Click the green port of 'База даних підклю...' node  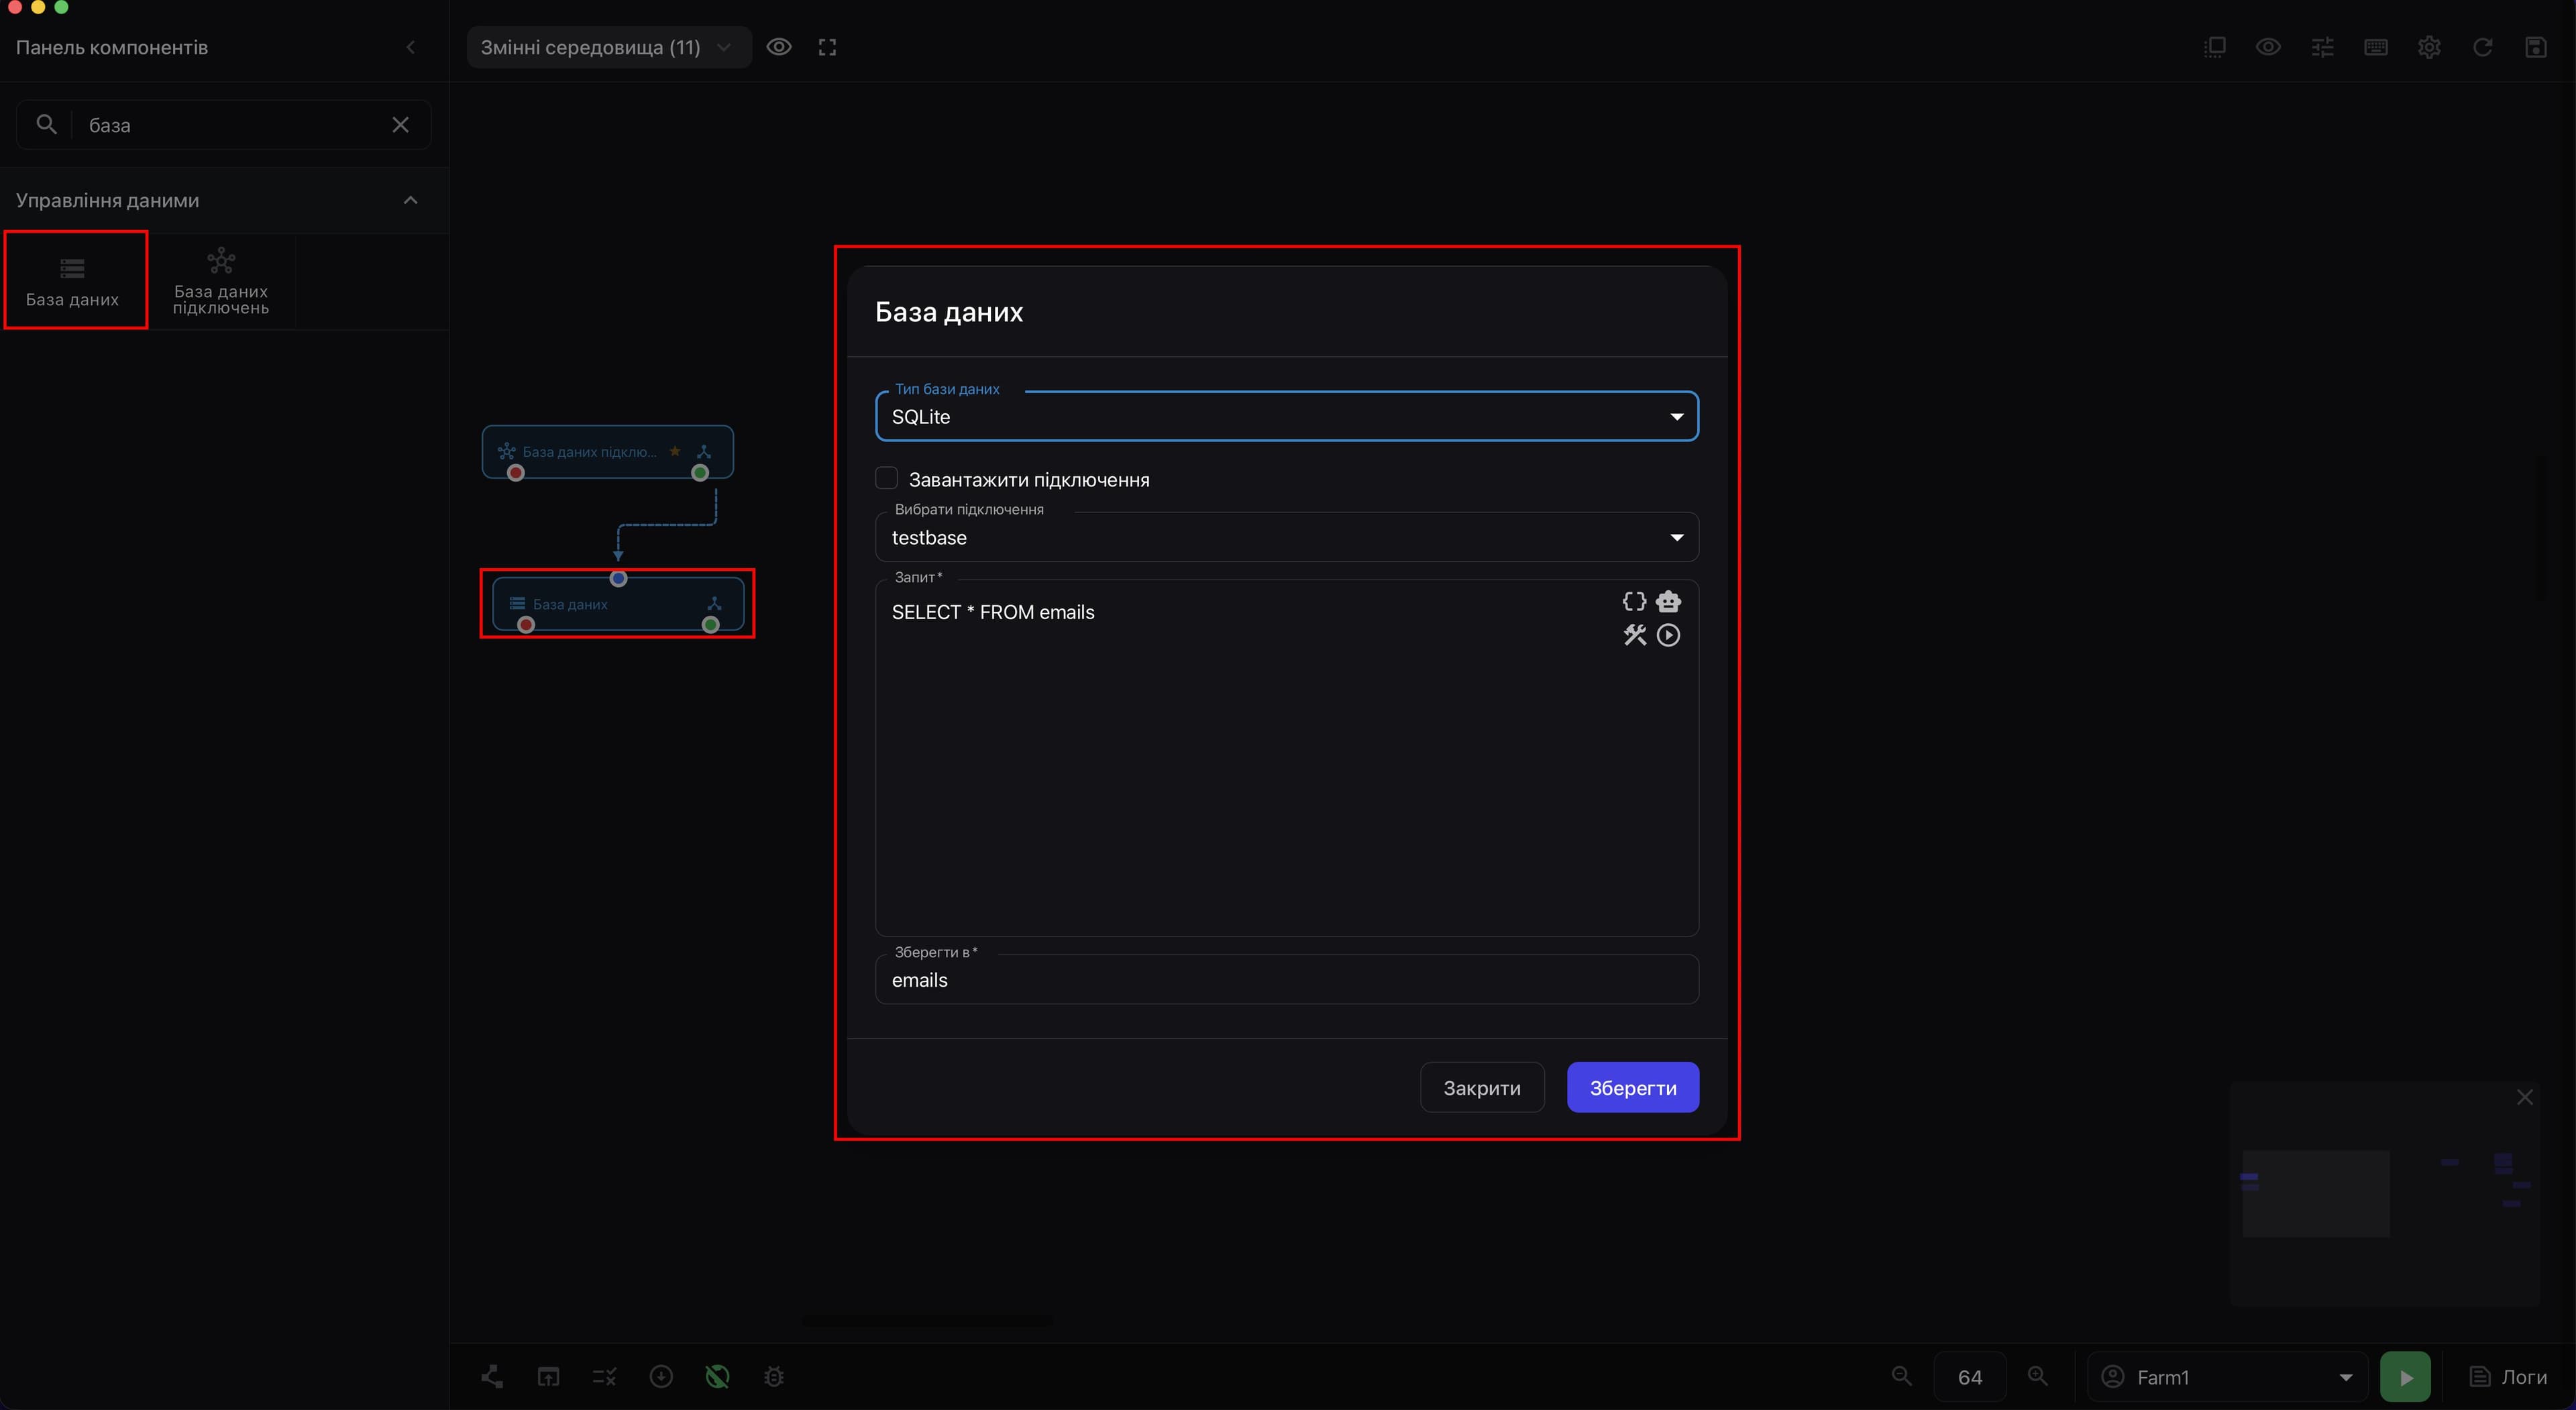700,473
